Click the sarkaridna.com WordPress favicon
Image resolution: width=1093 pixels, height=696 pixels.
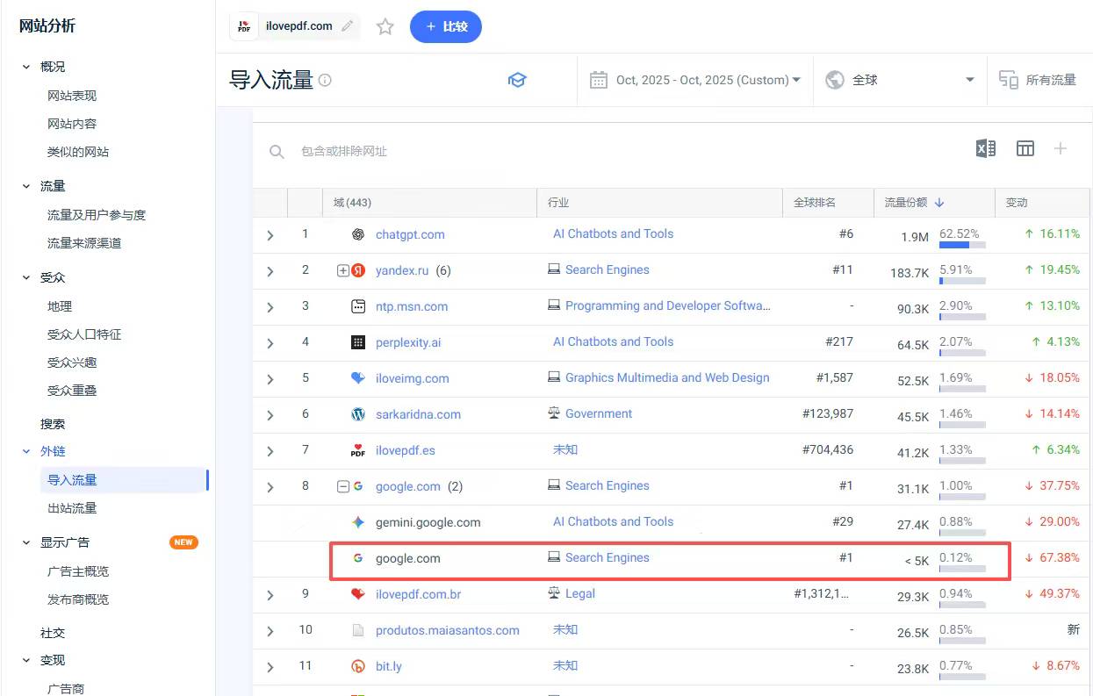(358, 414)
